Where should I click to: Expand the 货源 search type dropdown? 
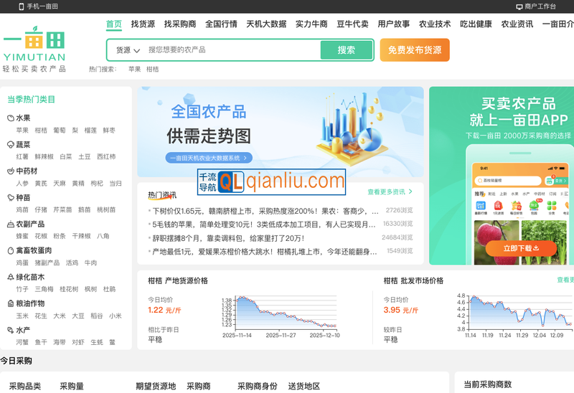(x=128, y=50)
